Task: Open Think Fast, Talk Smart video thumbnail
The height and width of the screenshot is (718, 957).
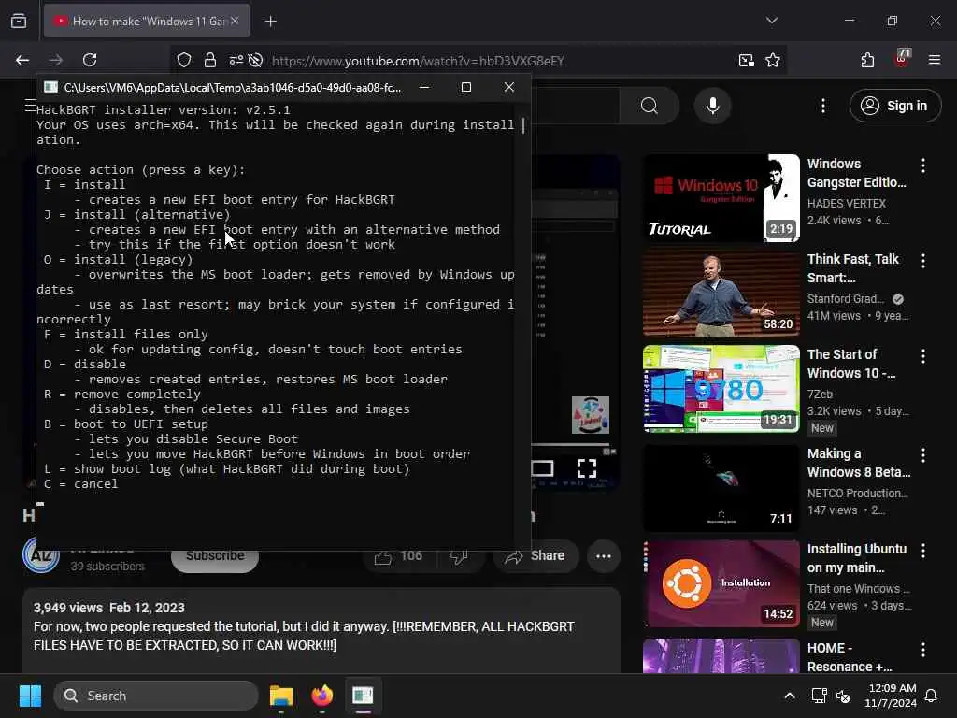Action: (x=721, y=293)
